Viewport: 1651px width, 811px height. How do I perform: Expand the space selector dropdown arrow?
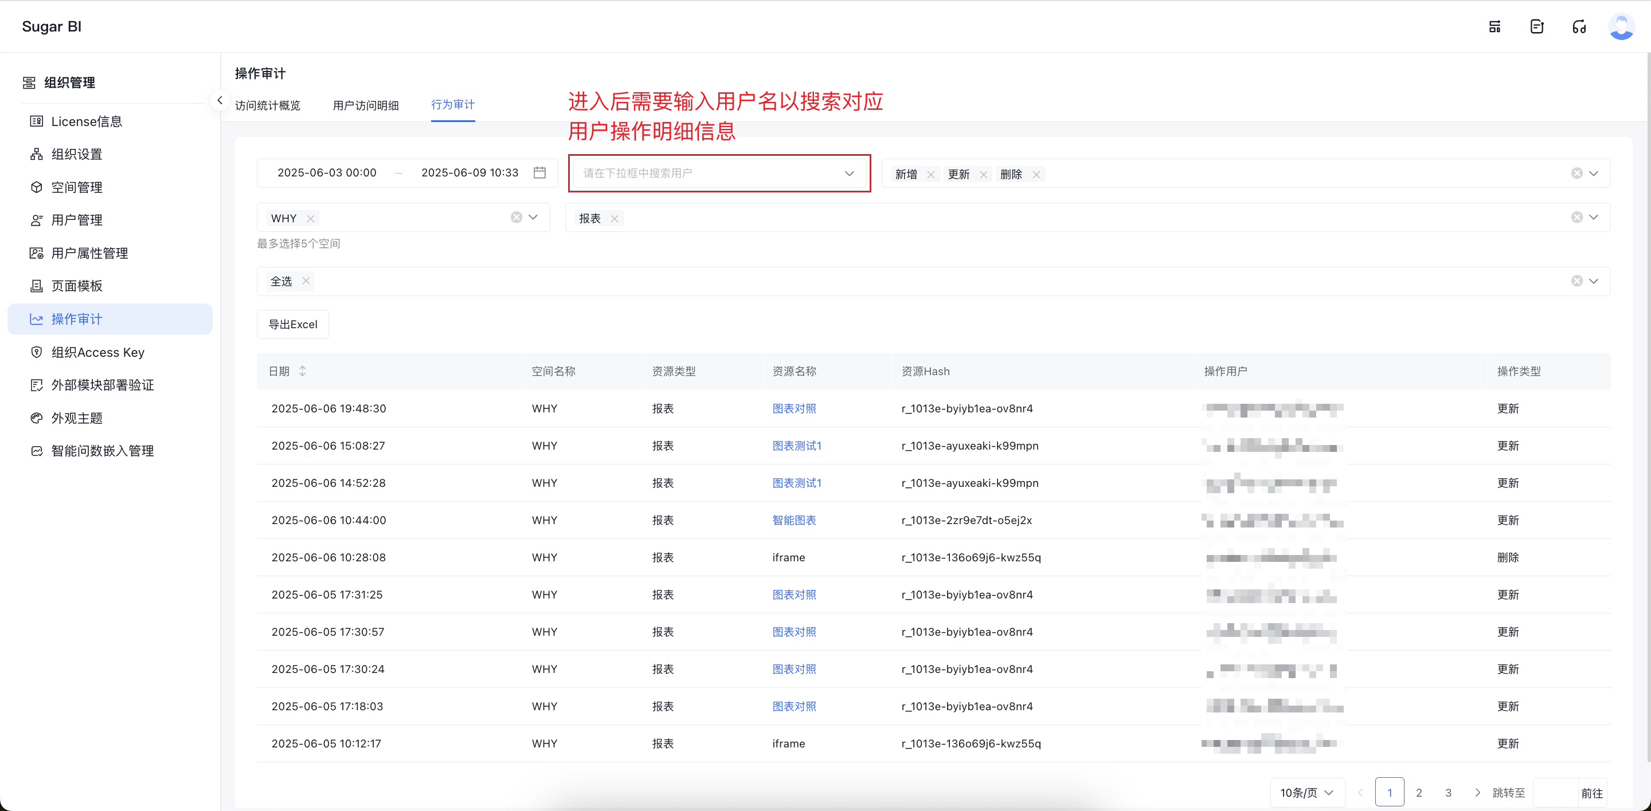(533, 218)
